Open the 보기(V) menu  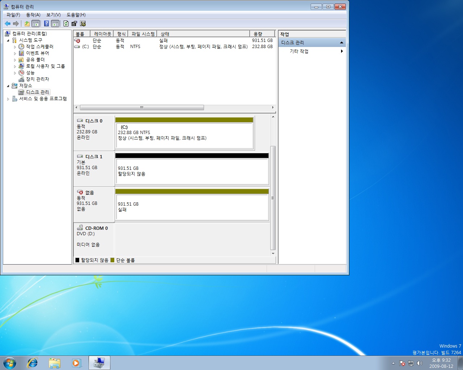coord(54,15)
